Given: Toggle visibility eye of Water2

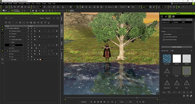Looking at the screenshot, I should coord(28,37).
